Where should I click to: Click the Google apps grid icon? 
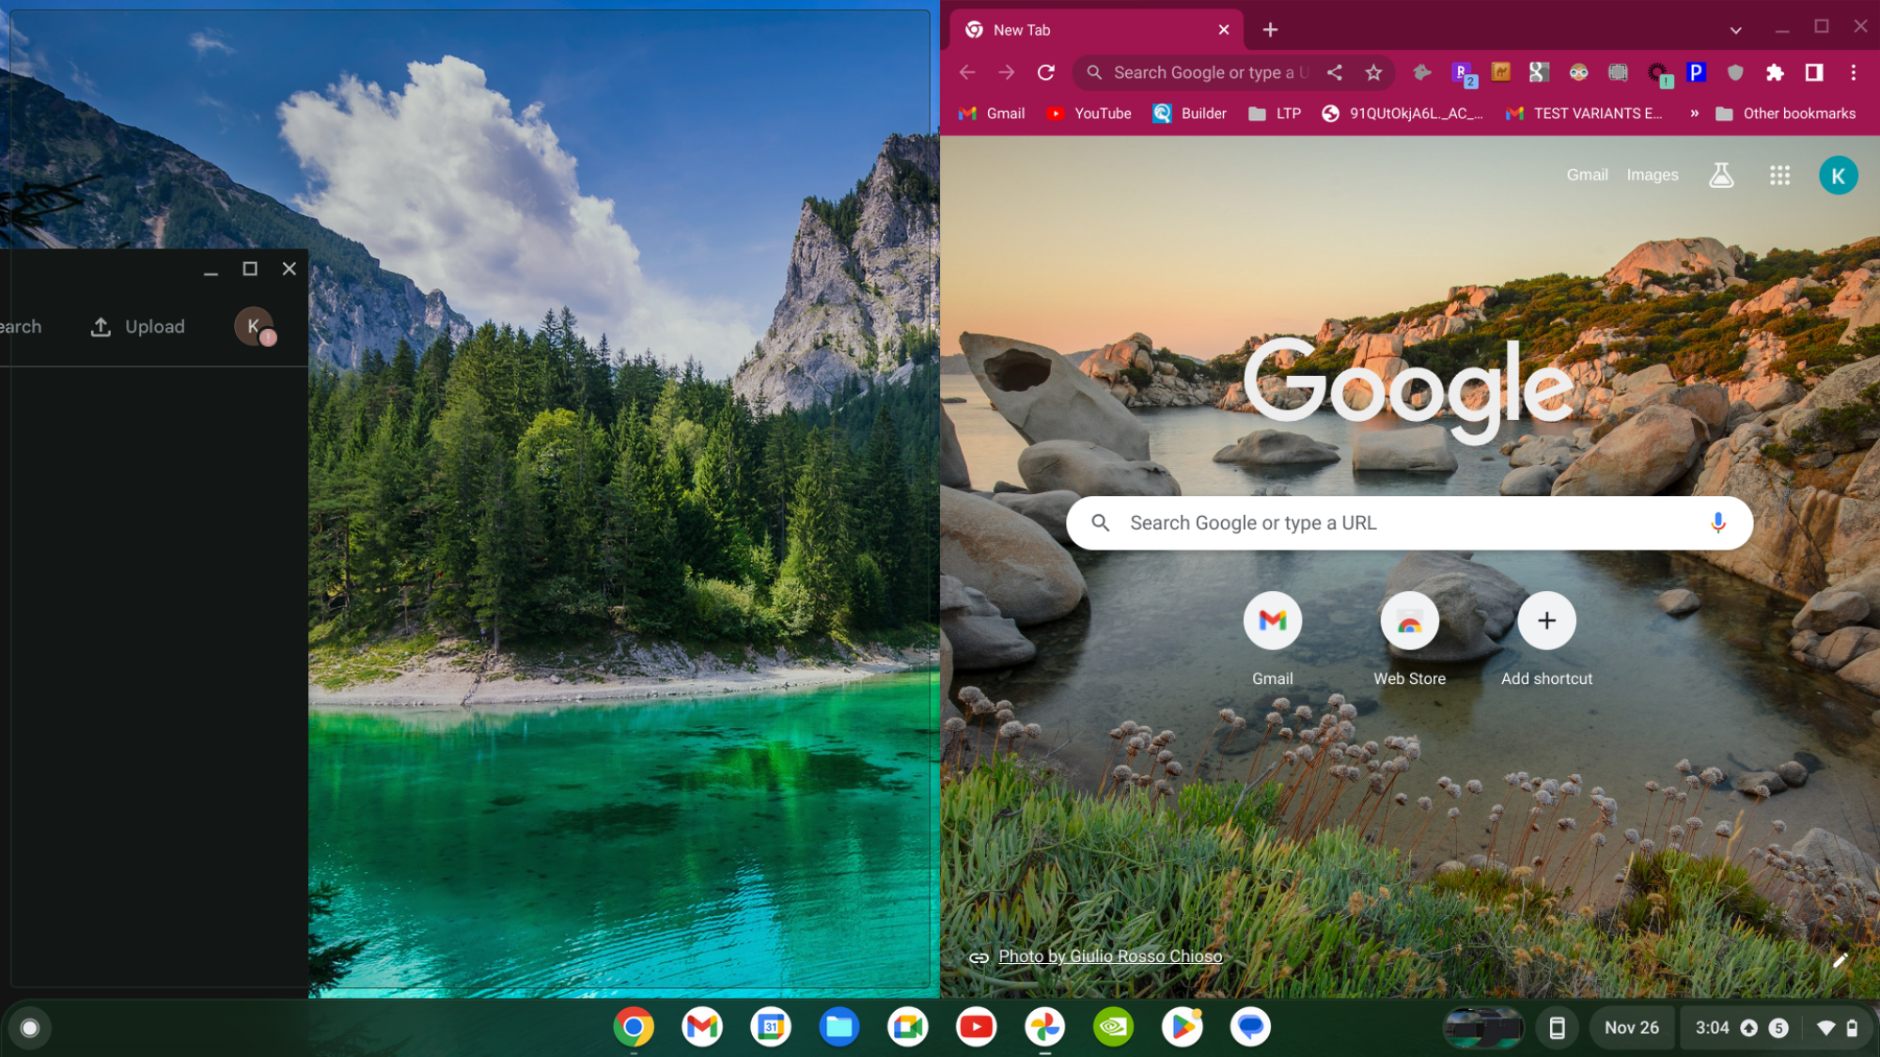click(1778, 174)
